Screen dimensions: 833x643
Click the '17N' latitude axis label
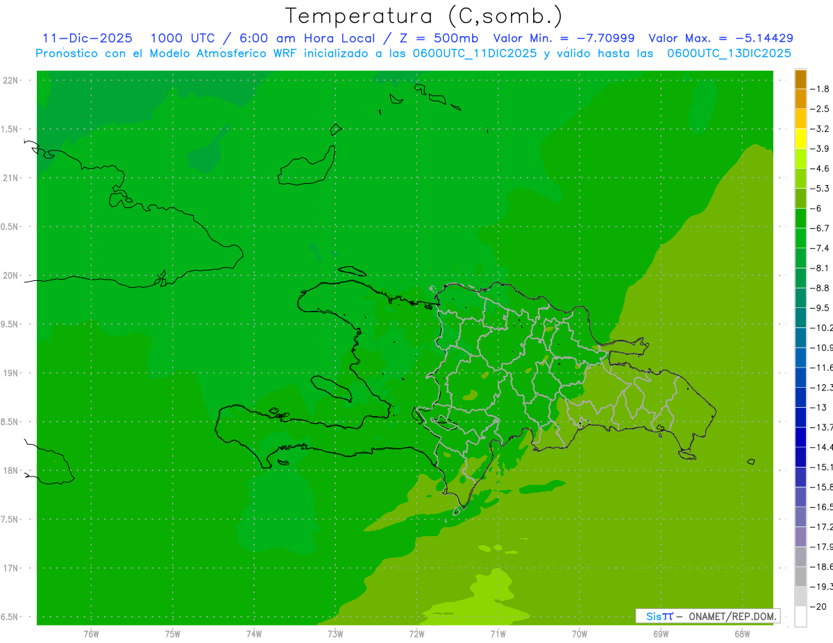tap(12, 568)
